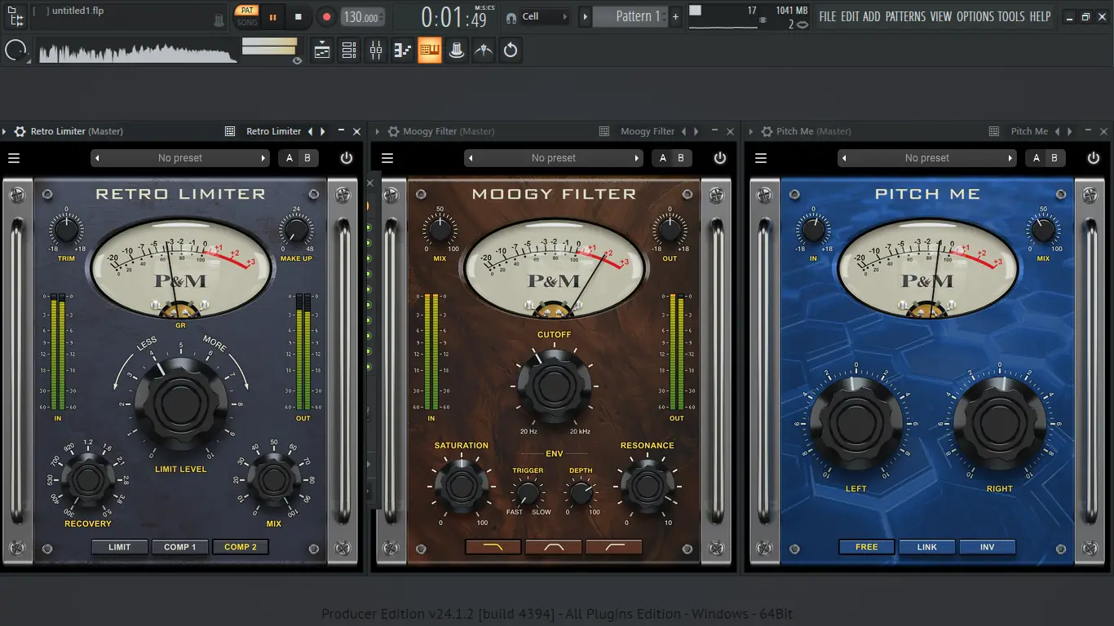Open the Playlist window from toolbar
Screen dimensions: 1114x626
(x=322, y=51)
